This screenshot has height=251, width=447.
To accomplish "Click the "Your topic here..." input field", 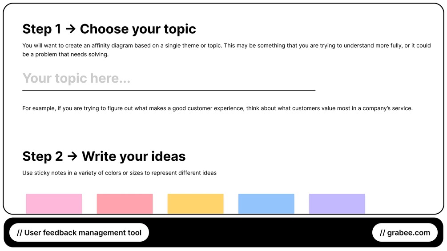I will click(169, 79).
